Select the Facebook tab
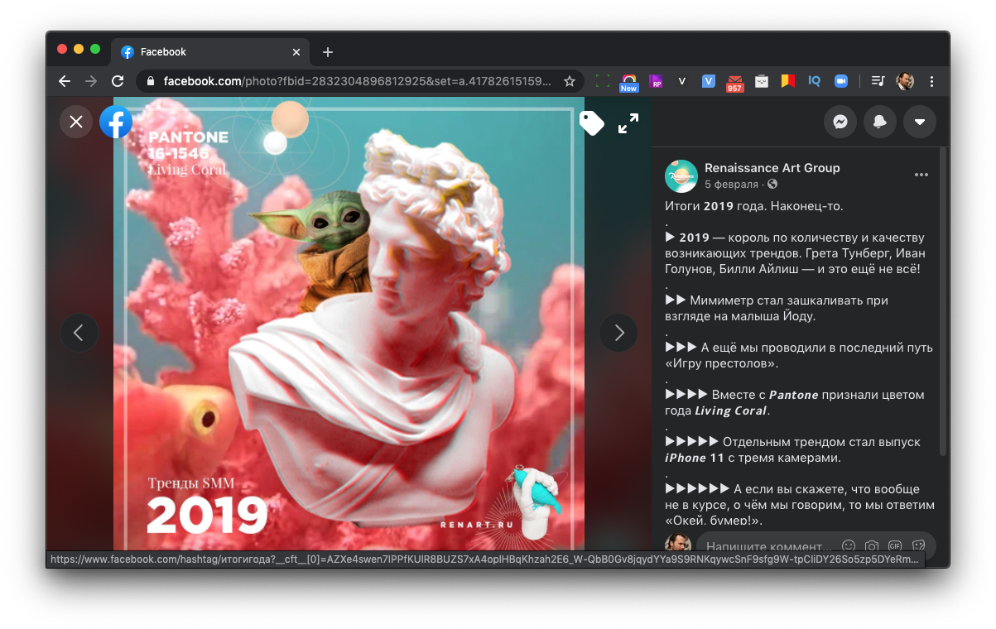 pos(210,52)
